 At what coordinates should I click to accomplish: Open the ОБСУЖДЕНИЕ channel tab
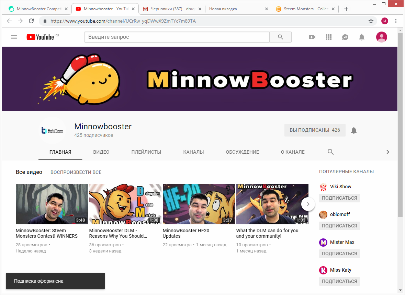click(242, 152)
